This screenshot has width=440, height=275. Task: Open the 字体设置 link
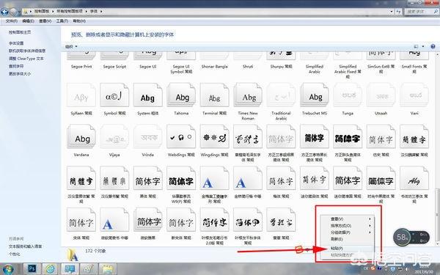(16, 43)
